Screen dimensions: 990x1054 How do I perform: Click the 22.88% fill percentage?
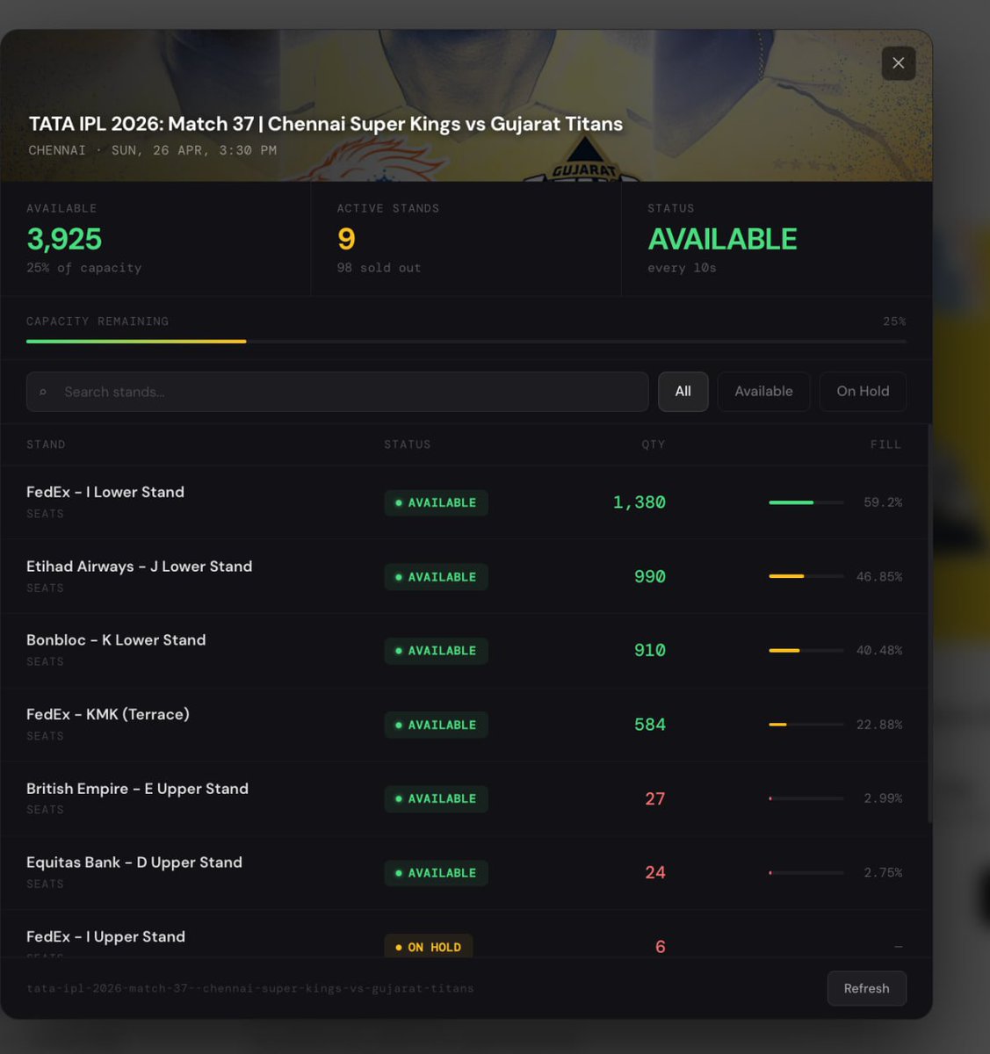coord(879,725)
